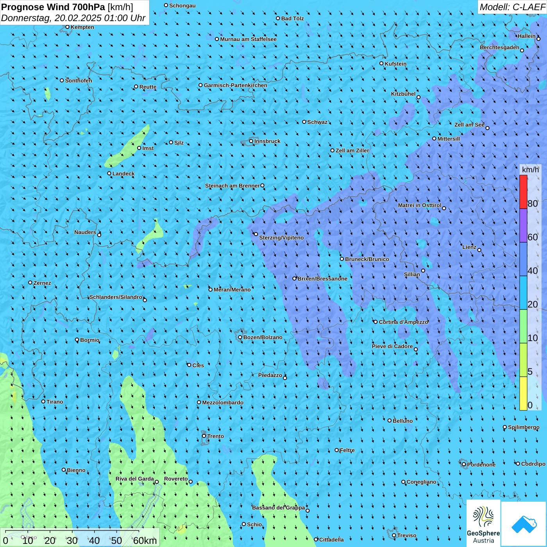Click the 'Zell am Ziller' label
This screenshot has width=547, height=547.
point(352,150)
